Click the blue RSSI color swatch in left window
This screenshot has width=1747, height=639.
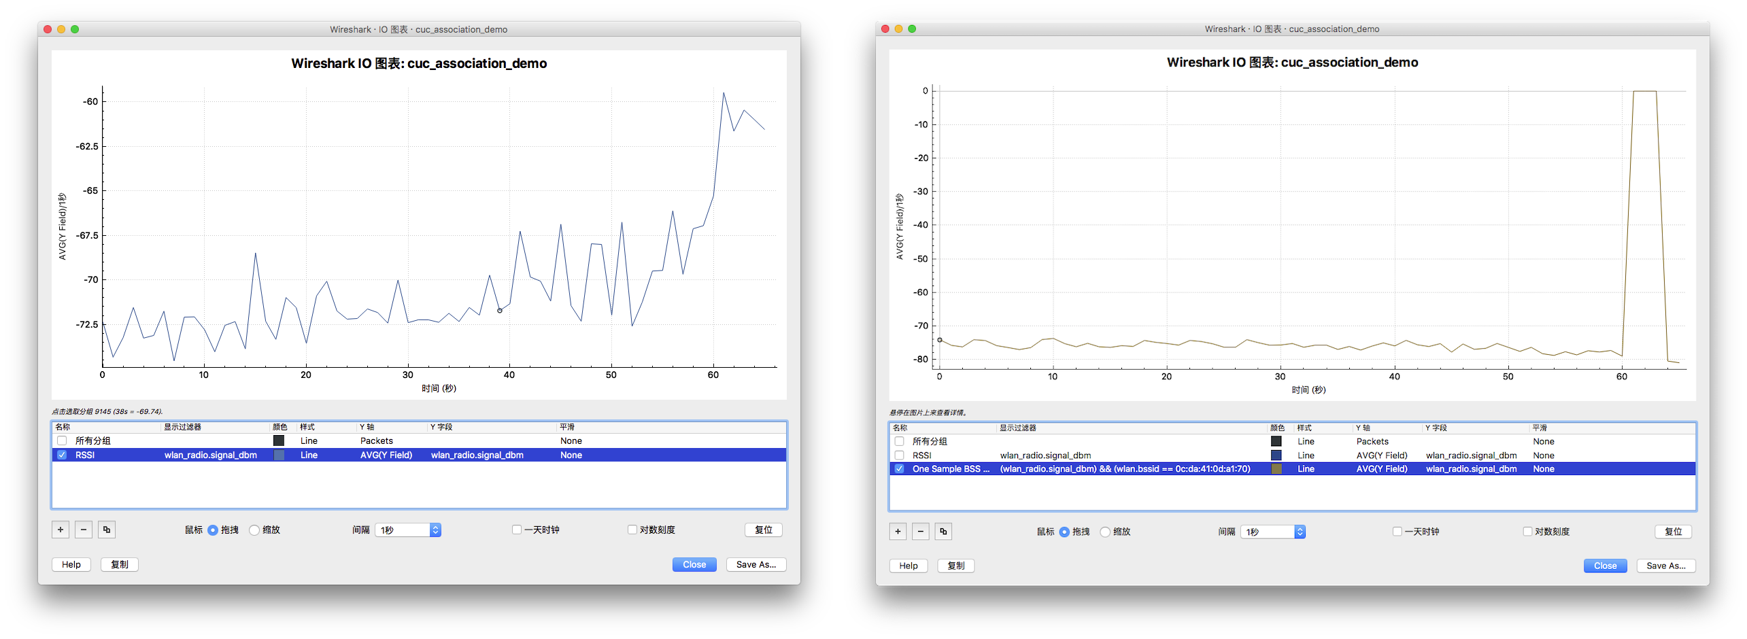pos(279,455)
